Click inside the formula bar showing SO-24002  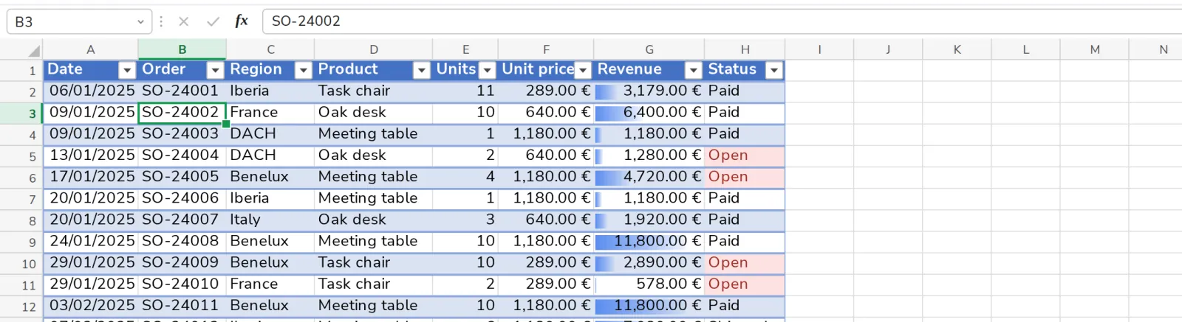point(722,21)
